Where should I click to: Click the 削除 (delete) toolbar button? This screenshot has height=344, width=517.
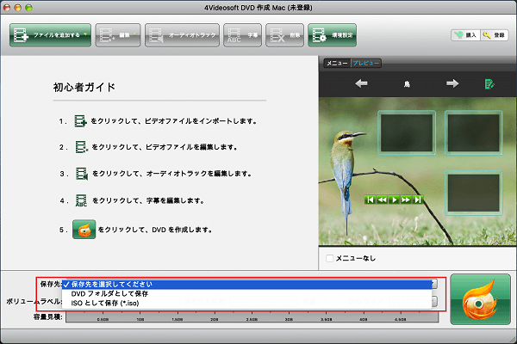[x=285, y=35]
